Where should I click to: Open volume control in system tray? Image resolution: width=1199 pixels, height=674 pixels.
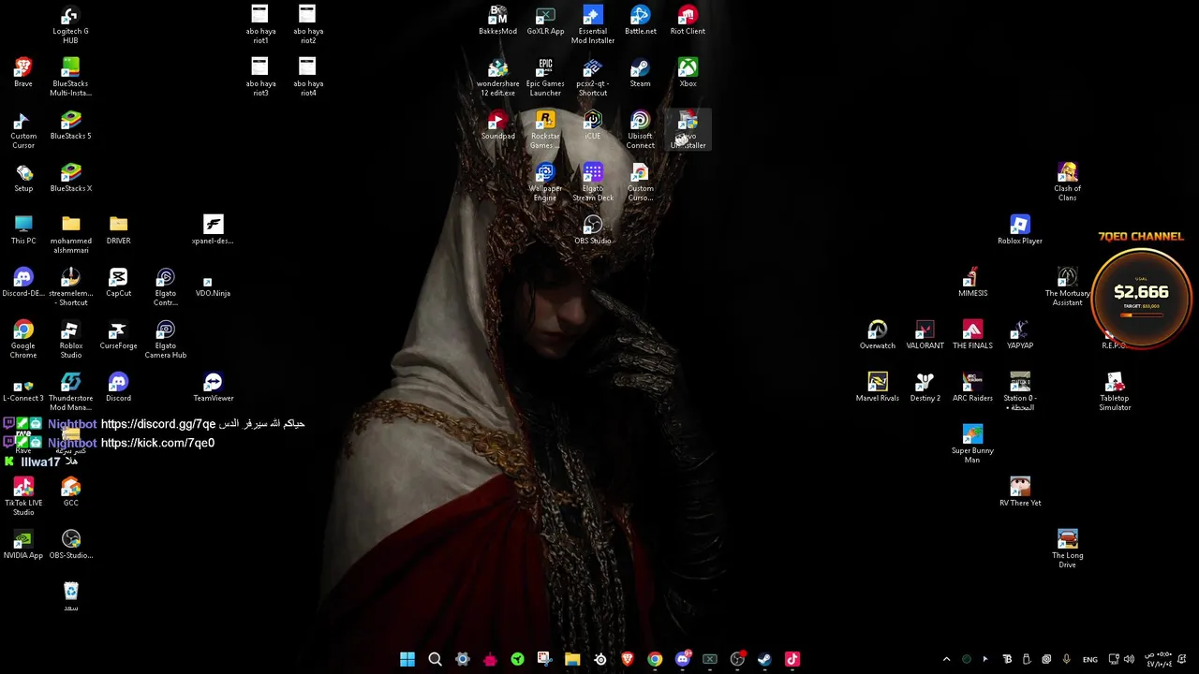point(1129,659)
